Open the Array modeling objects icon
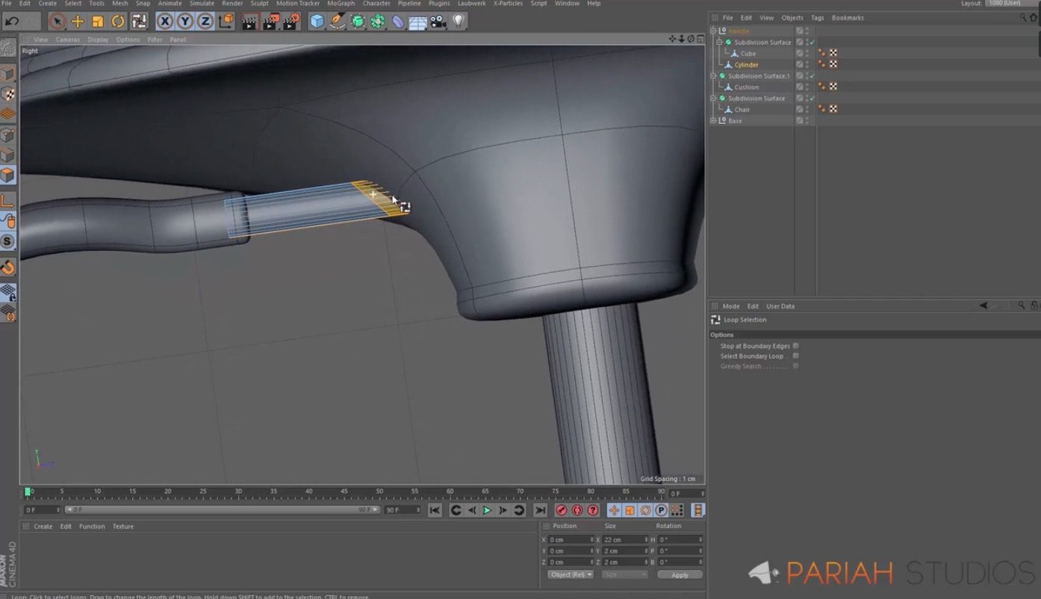Image resolution: width=1041 pixels, height=599 pixels. [378, 21]
